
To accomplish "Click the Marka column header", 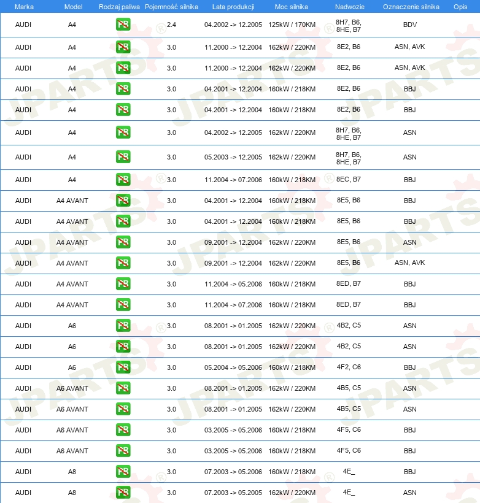I will tap(24, 7).
